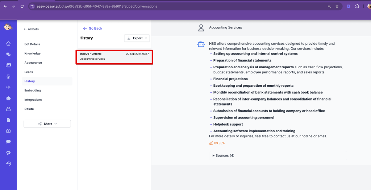Open the audio waveform sidebar icon
This screenshot has width=371, height=190.
click(8, 87)
